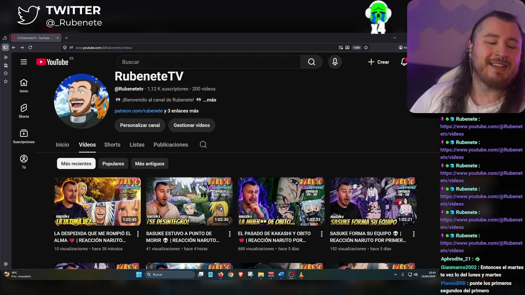525x295 pixels.
Task: Switch to the Inicio channel tab
Action: pos(62,145)
